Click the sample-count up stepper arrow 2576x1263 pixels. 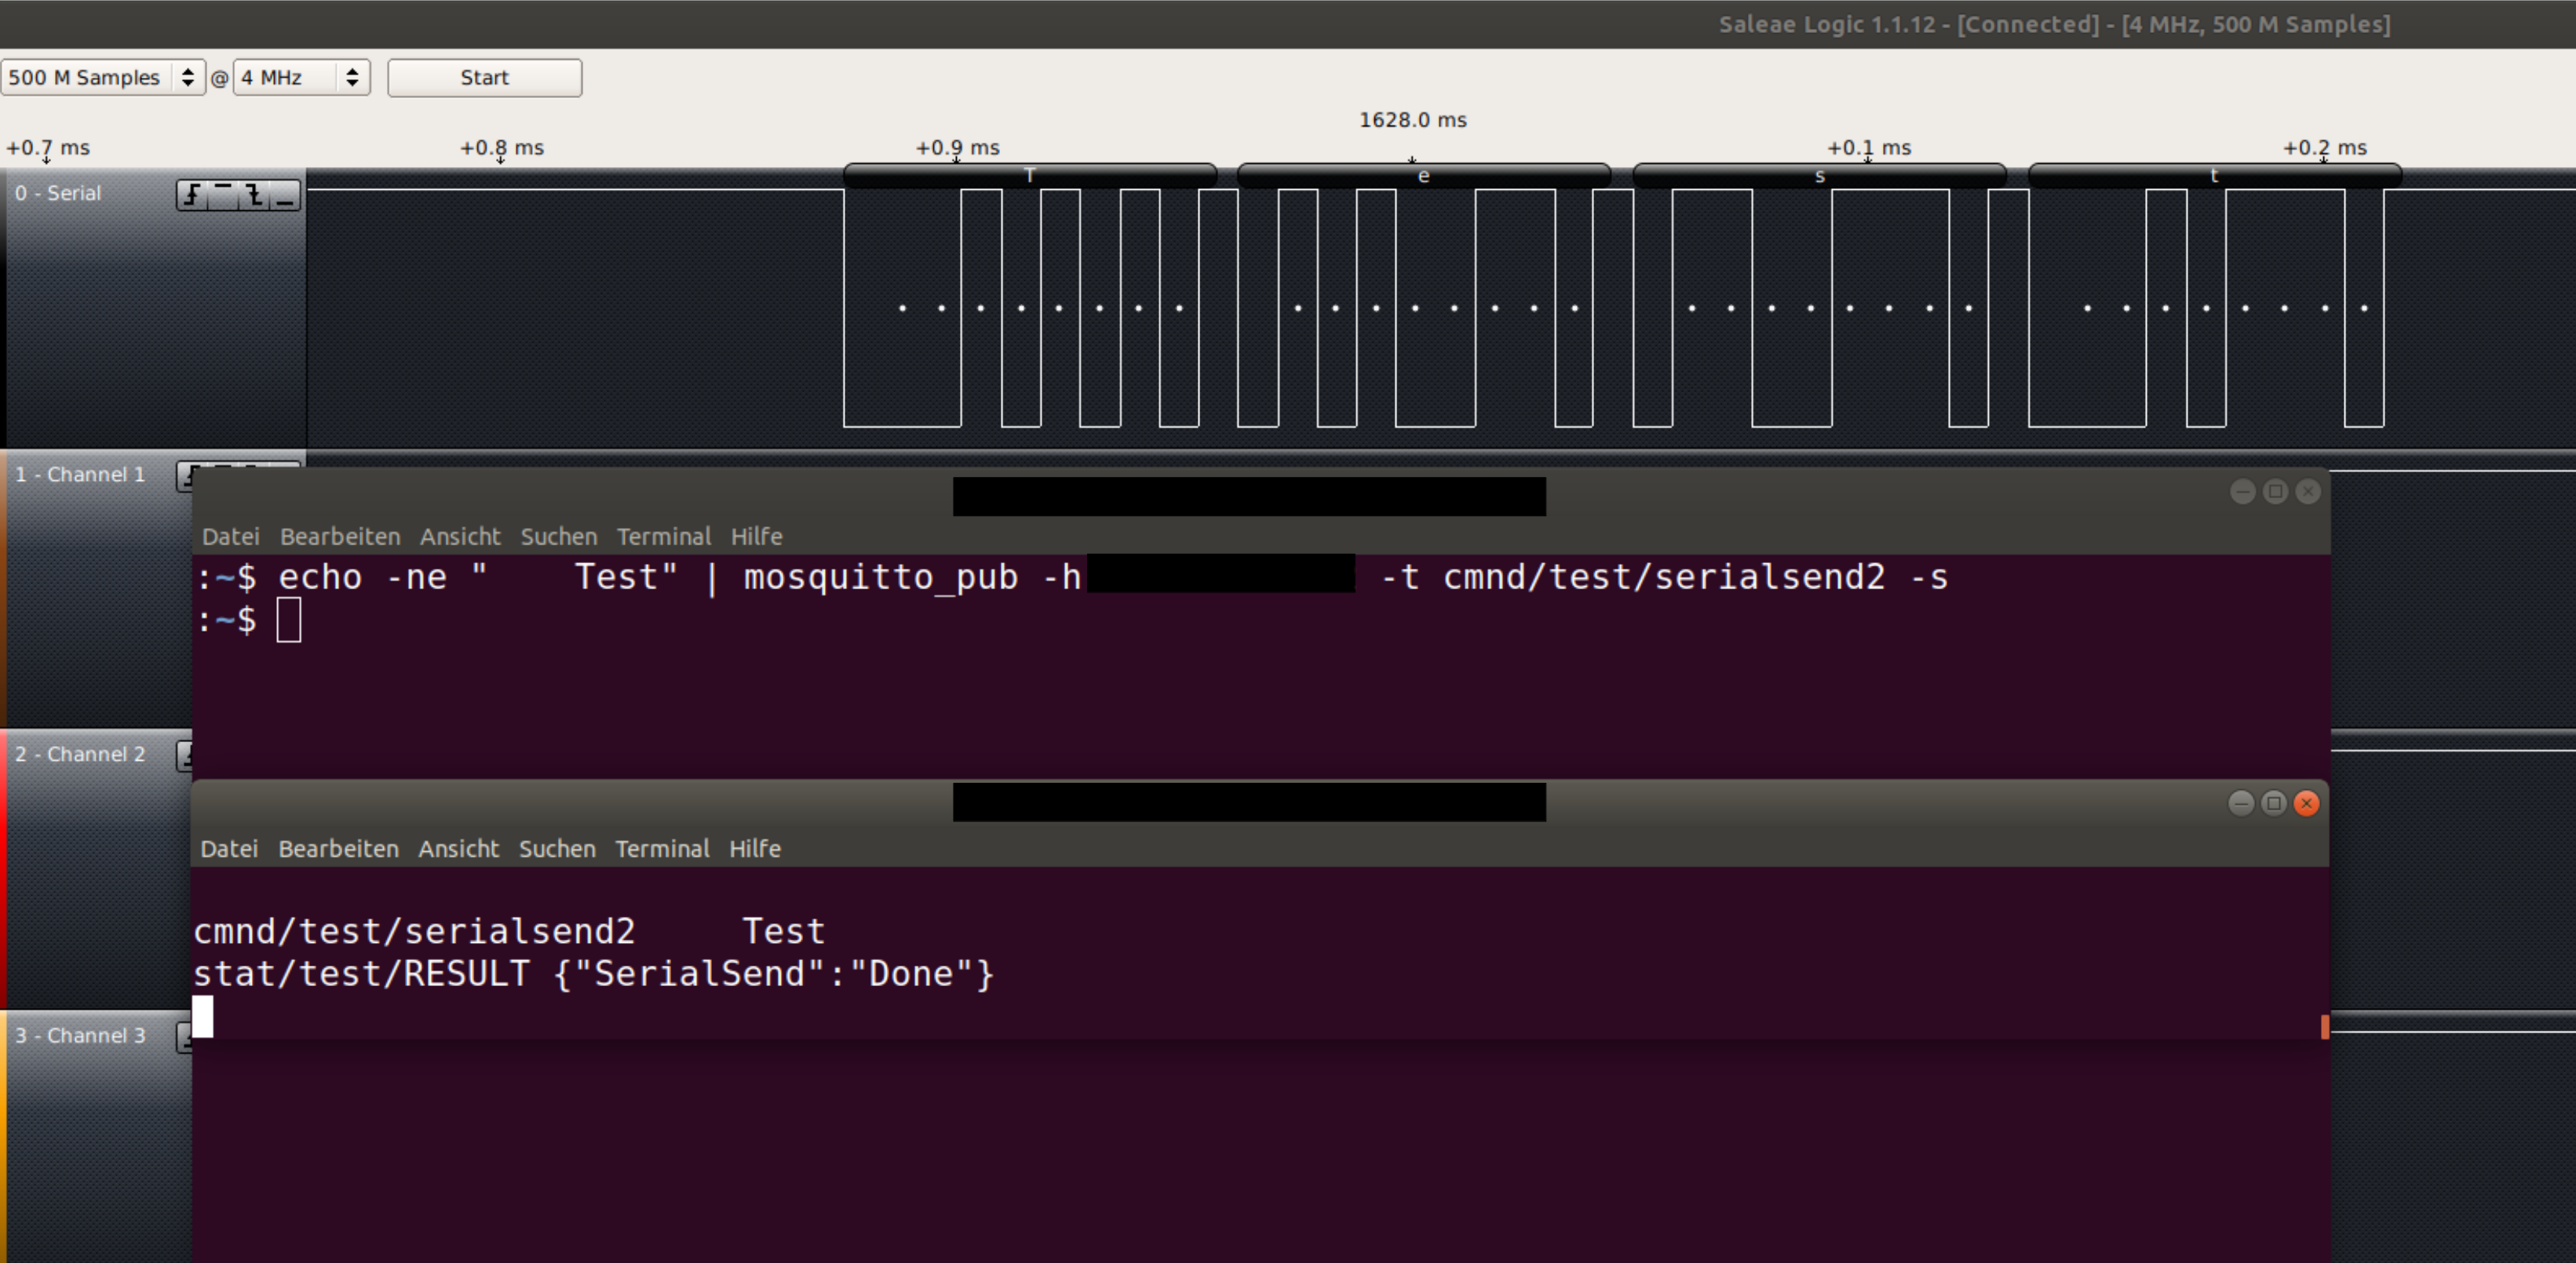(x=188, y=71)
